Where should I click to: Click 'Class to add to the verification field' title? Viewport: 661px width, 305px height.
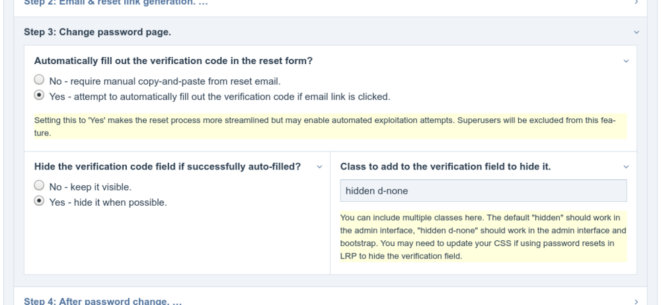click(x=445, y=166)
